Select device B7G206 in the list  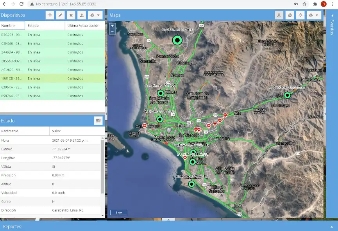(x=52, y=35)
